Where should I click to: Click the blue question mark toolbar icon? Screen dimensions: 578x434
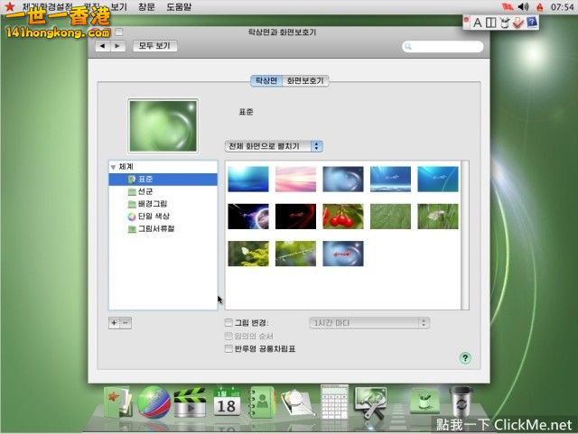[x=532, y=23]
